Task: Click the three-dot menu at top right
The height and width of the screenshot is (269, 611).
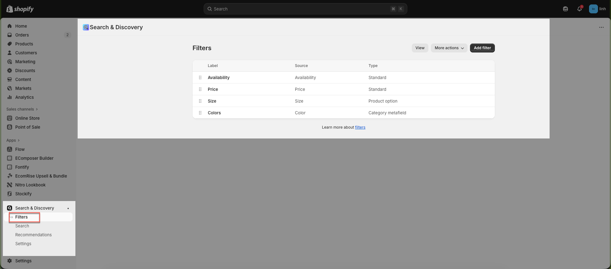Action: click(601, 27)
